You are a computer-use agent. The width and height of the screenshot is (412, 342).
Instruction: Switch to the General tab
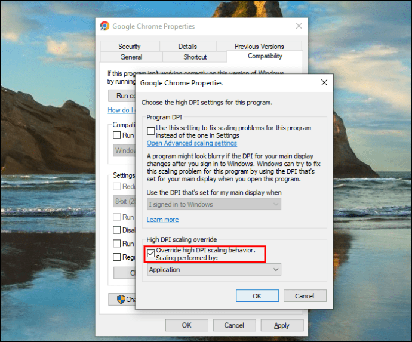[131, 57]
